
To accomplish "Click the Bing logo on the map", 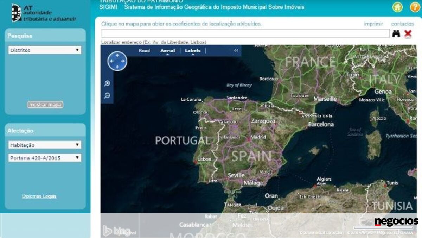I will [119, 231].
